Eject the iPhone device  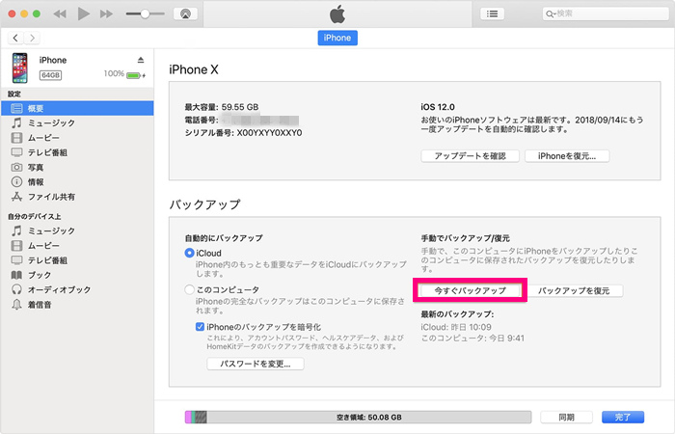click(141, 60)
